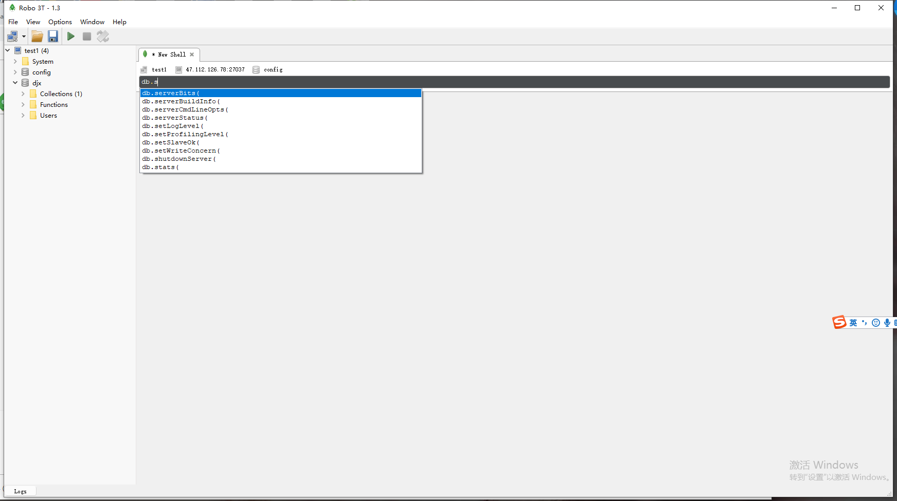Toggle Sogou punctuation mode icon

(865, 323)
